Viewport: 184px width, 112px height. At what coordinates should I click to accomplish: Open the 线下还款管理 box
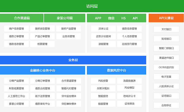(x=42, y=96)
